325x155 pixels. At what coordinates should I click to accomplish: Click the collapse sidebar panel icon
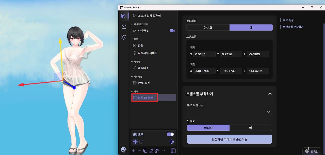[x=173, y=151]
